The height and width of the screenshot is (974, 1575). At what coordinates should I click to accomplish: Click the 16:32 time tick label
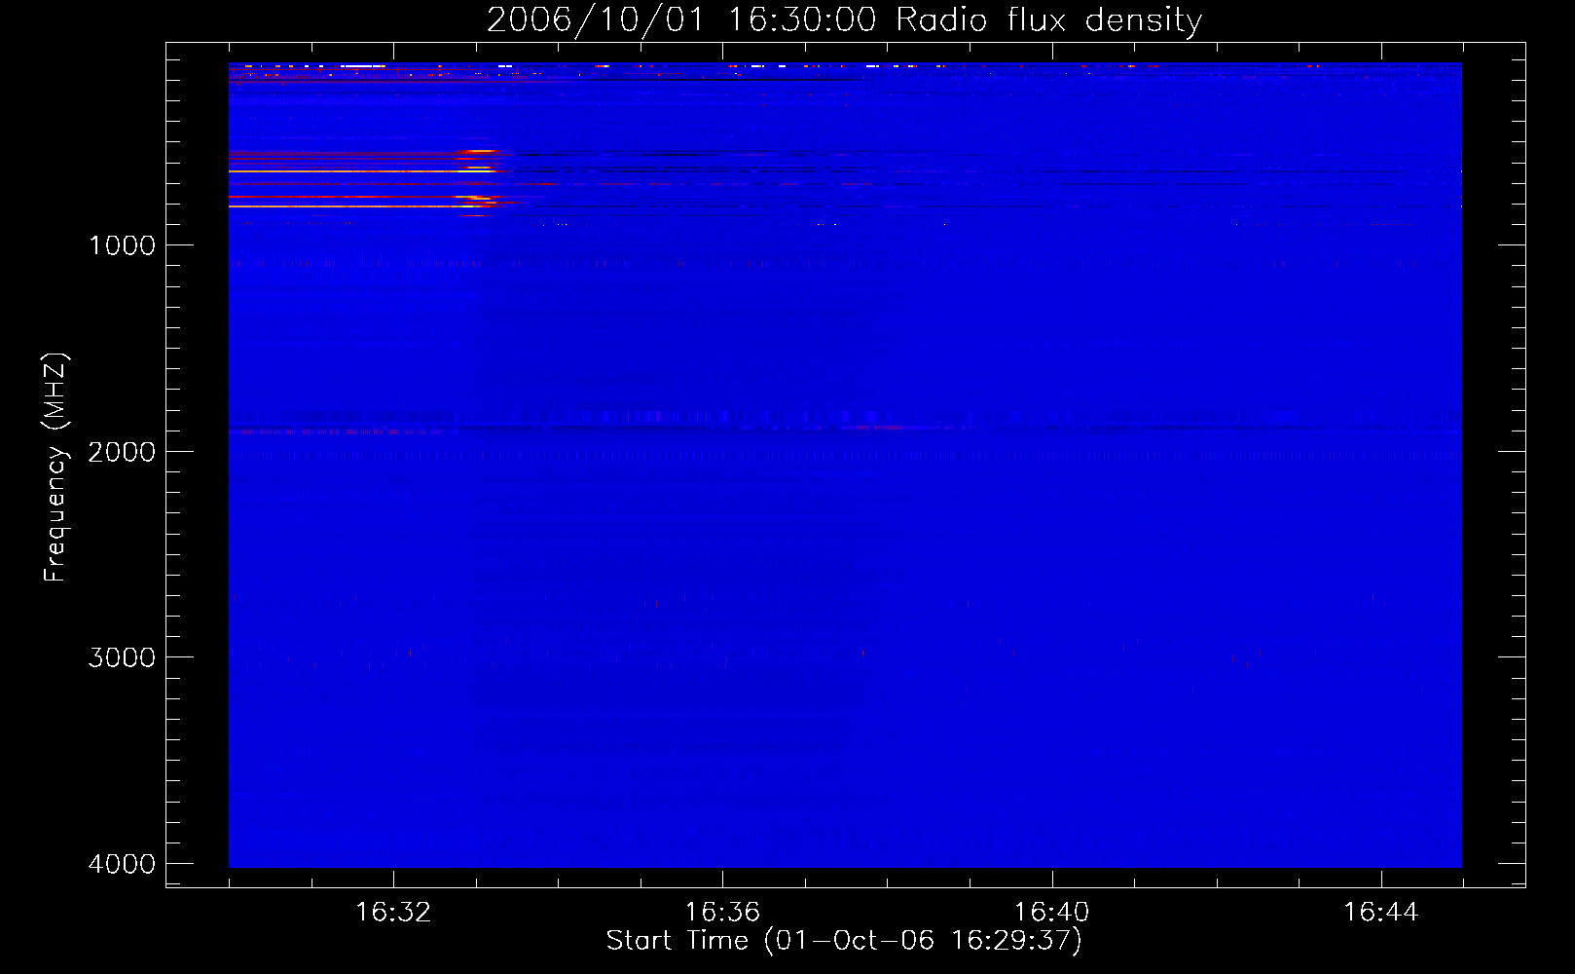pyautogui.click(x=393, y=913)
